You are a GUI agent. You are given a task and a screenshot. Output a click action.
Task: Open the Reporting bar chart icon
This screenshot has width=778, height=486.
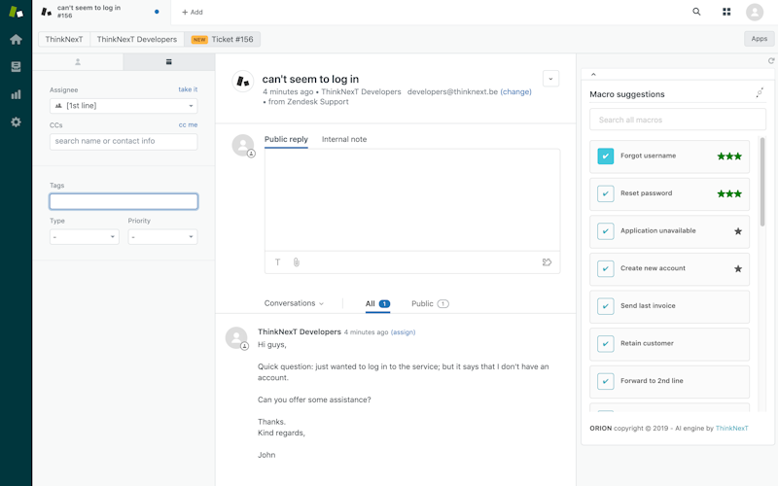tap(16, 94)
